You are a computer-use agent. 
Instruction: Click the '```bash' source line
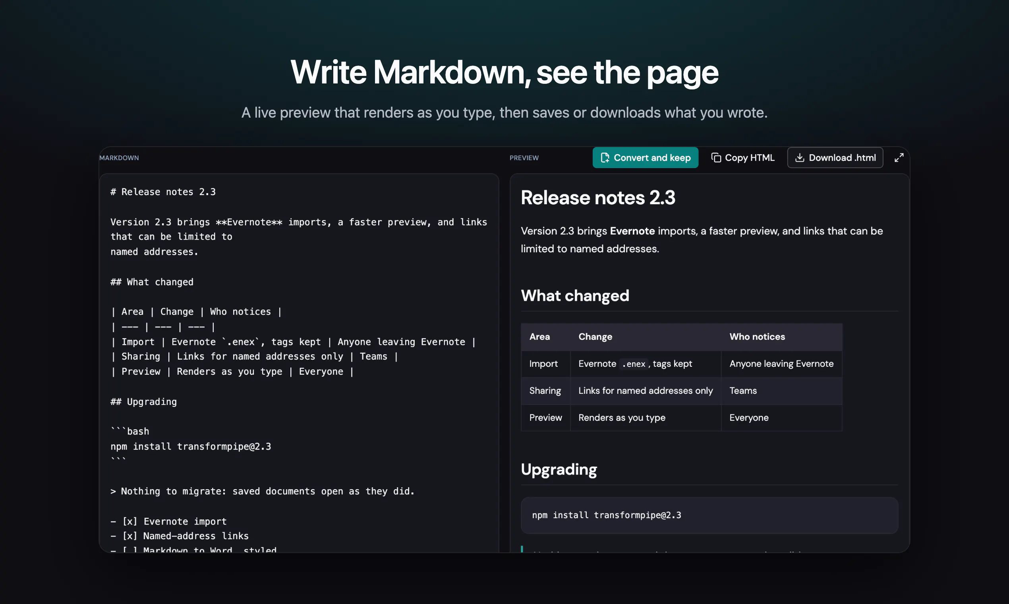point(130,431)
